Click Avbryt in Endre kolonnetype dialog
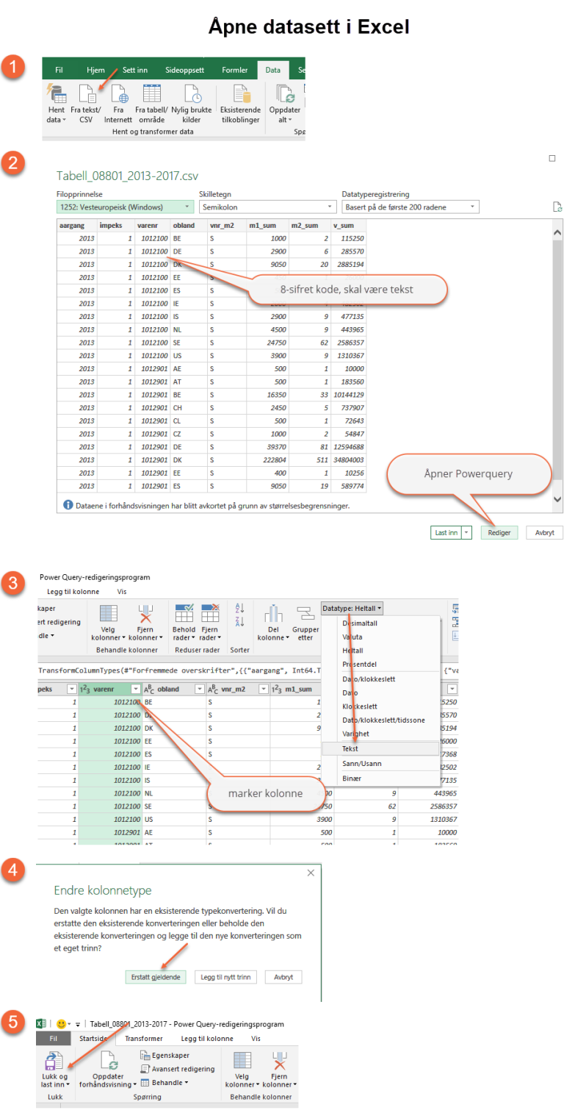The image size is (564, 1113). click(x=283, y=977)
